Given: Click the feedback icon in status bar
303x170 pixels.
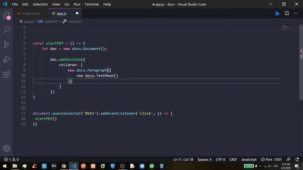Looking at the screenshot, I should 288,160.
